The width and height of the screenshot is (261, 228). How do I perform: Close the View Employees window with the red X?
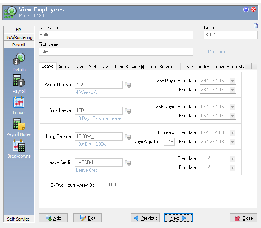pos(254,9)
